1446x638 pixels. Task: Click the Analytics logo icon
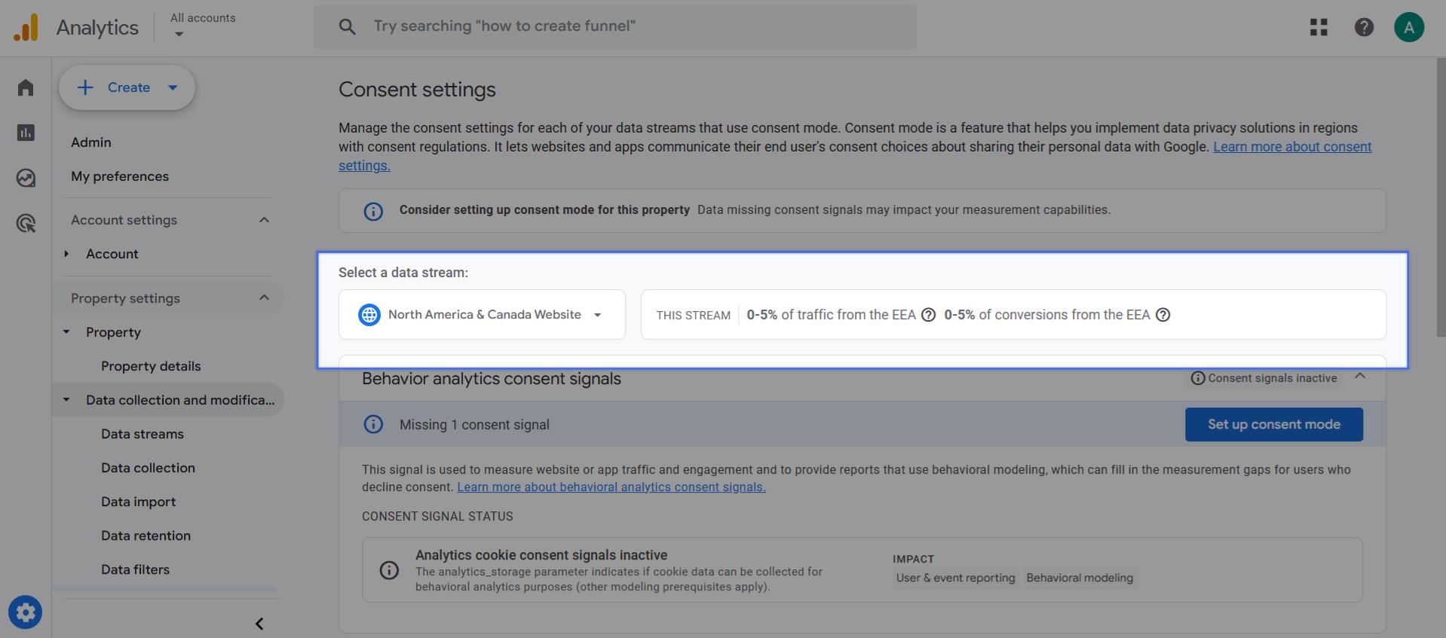(x=26, y=28)
